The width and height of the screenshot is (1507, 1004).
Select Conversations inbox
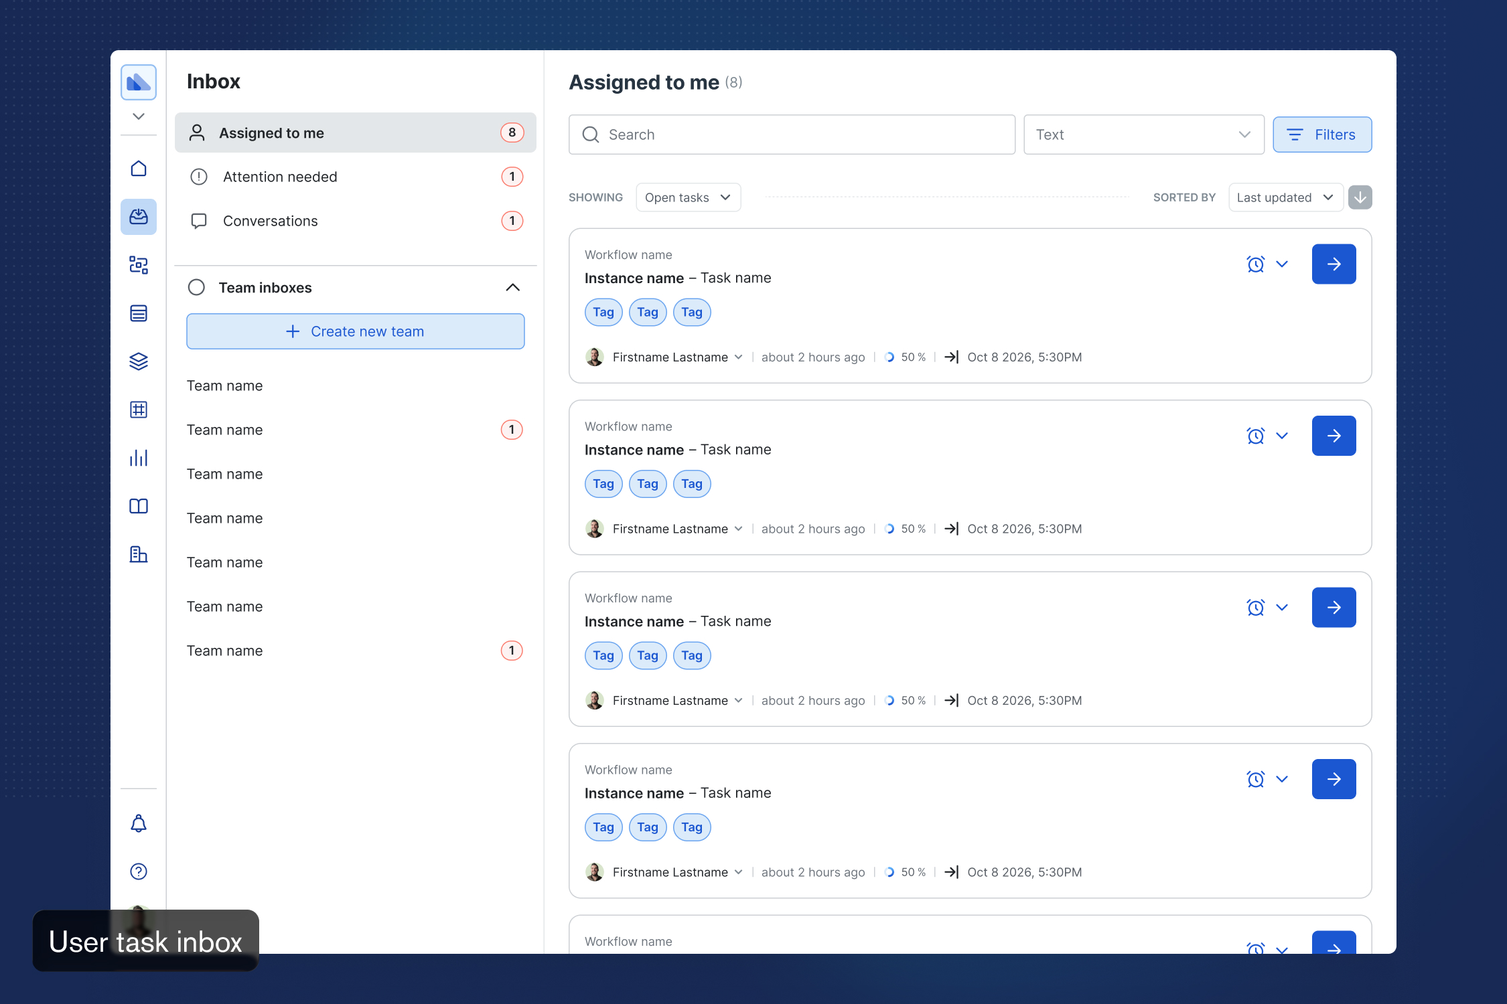[356, 221]
